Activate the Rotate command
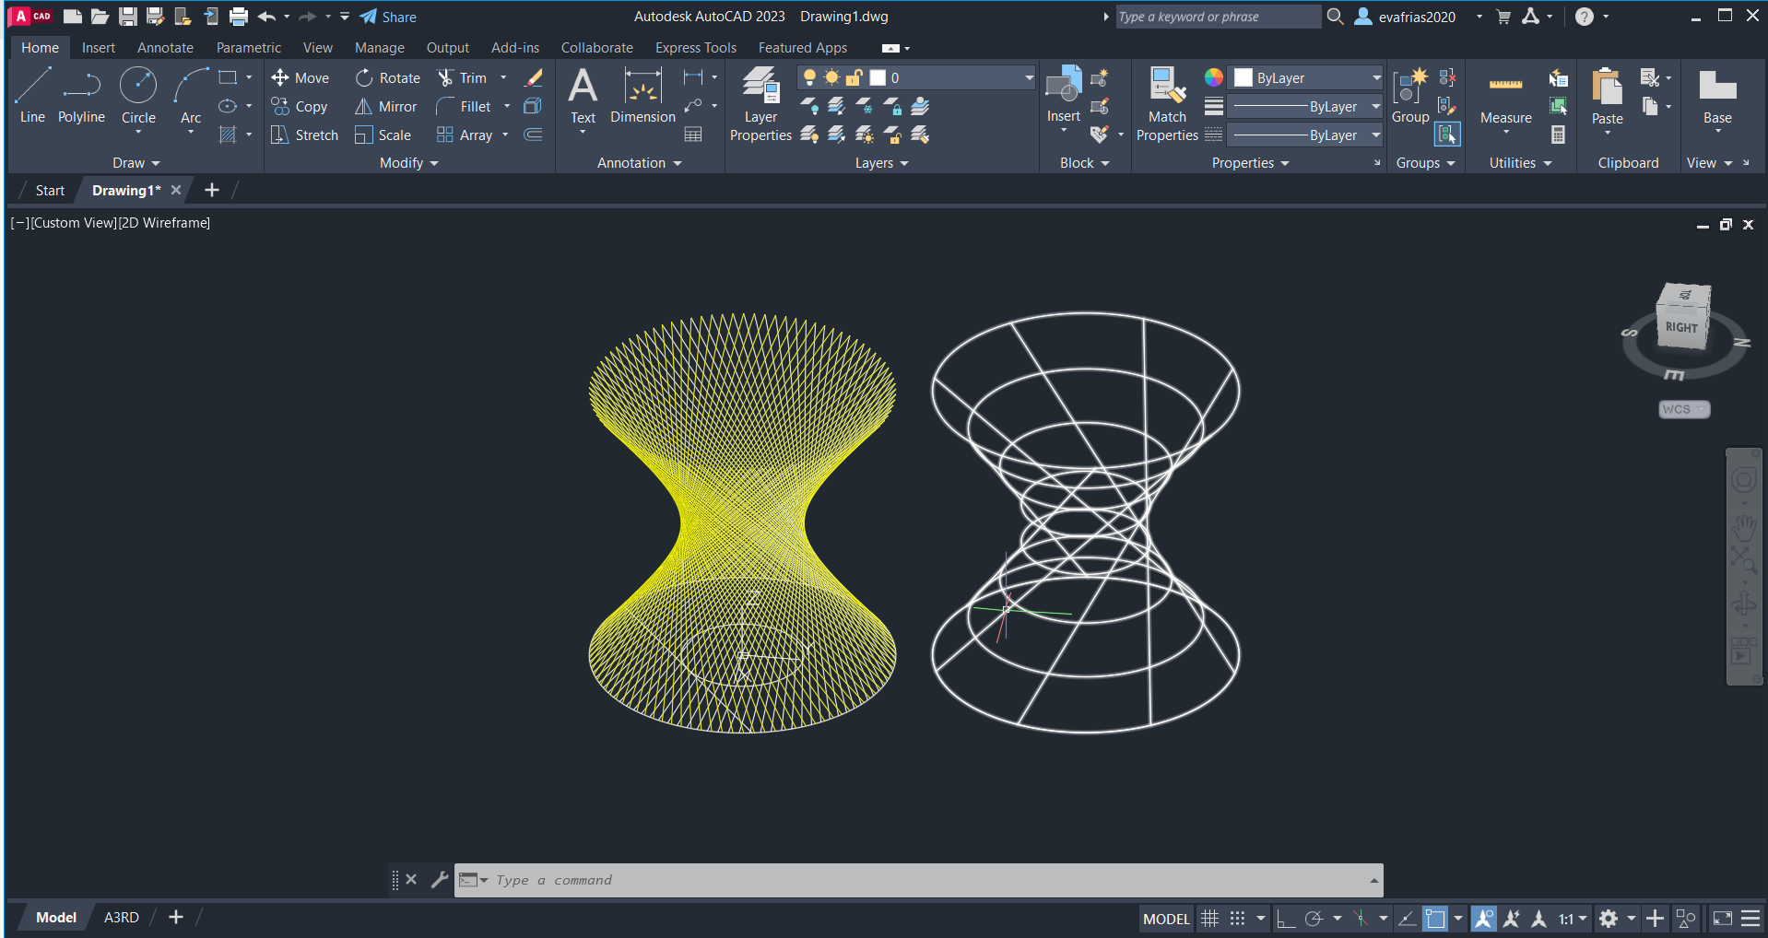1768x938 pixels. pyautogui.click(x=388, y=78)
